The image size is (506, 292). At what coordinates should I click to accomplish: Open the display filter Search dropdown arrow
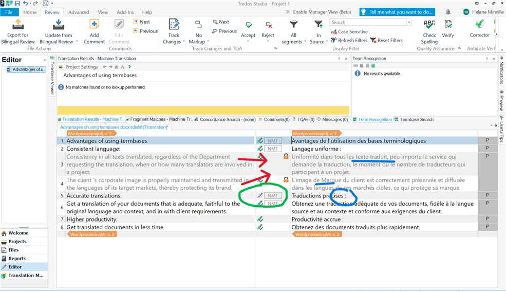[x=409, y=22]
